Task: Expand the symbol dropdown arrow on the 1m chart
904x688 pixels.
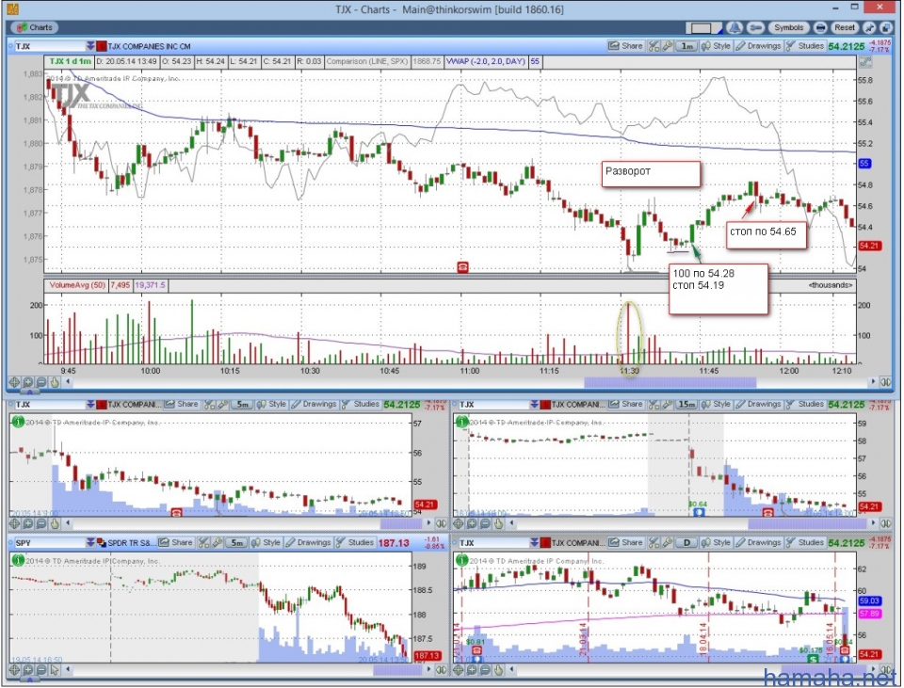Action: pos(90,46)
